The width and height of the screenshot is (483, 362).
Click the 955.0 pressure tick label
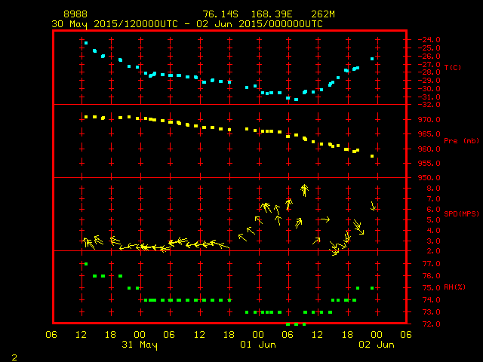click(x=429, y=164)
